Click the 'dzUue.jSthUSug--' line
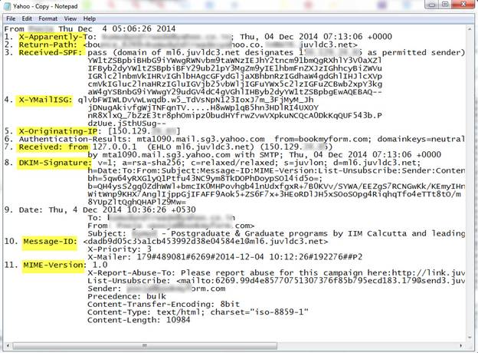Screen dimensions: 478x353 click(x=126, y=124)
